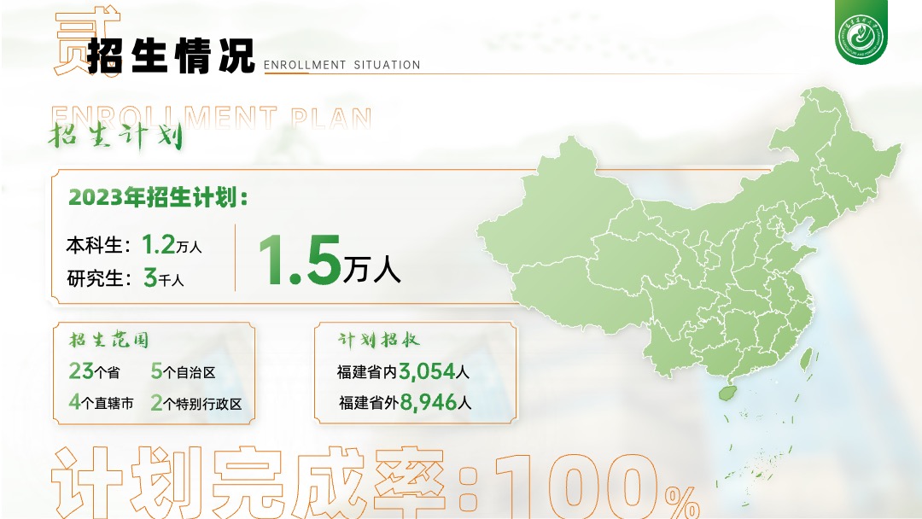Click the 招生范围 box title
The width and height of the screenshot is (922, 519).
109,340
